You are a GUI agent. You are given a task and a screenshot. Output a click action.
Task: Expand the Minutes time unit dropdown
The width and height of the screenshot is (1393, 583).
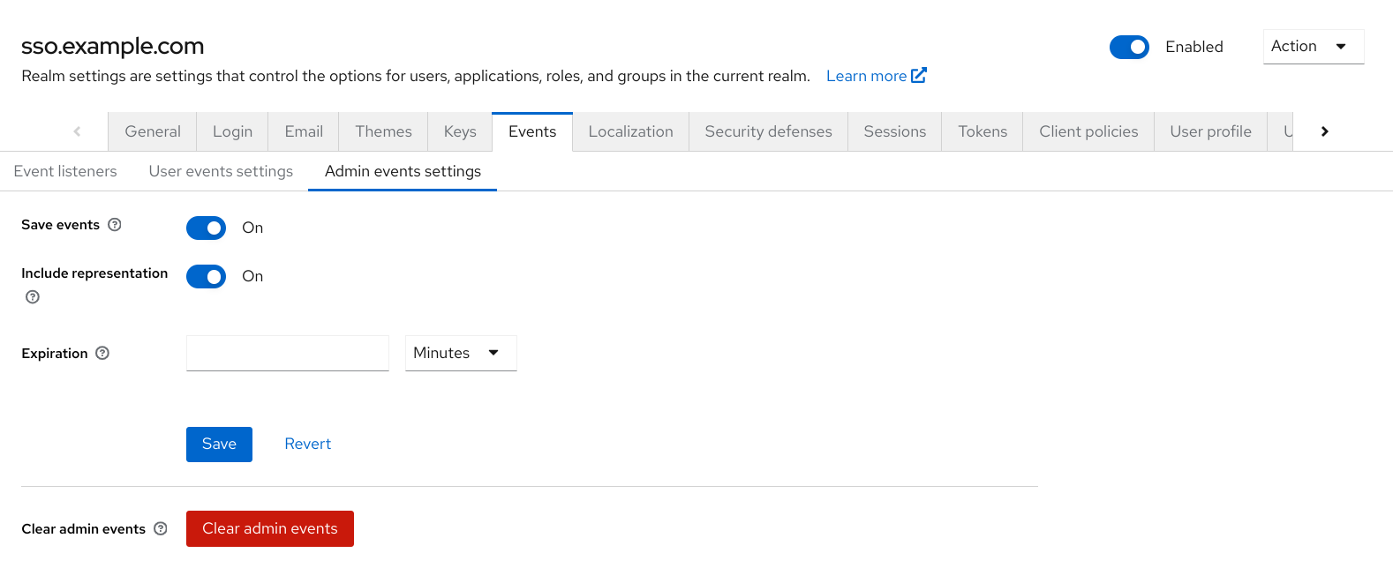[x=460, y=353]
